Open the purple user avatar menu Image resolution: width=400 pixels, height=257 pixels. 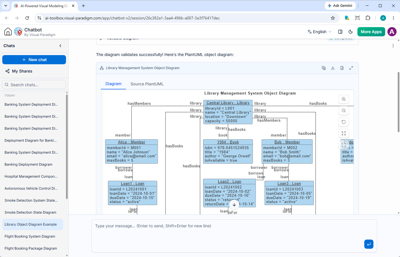click(392, 32)
